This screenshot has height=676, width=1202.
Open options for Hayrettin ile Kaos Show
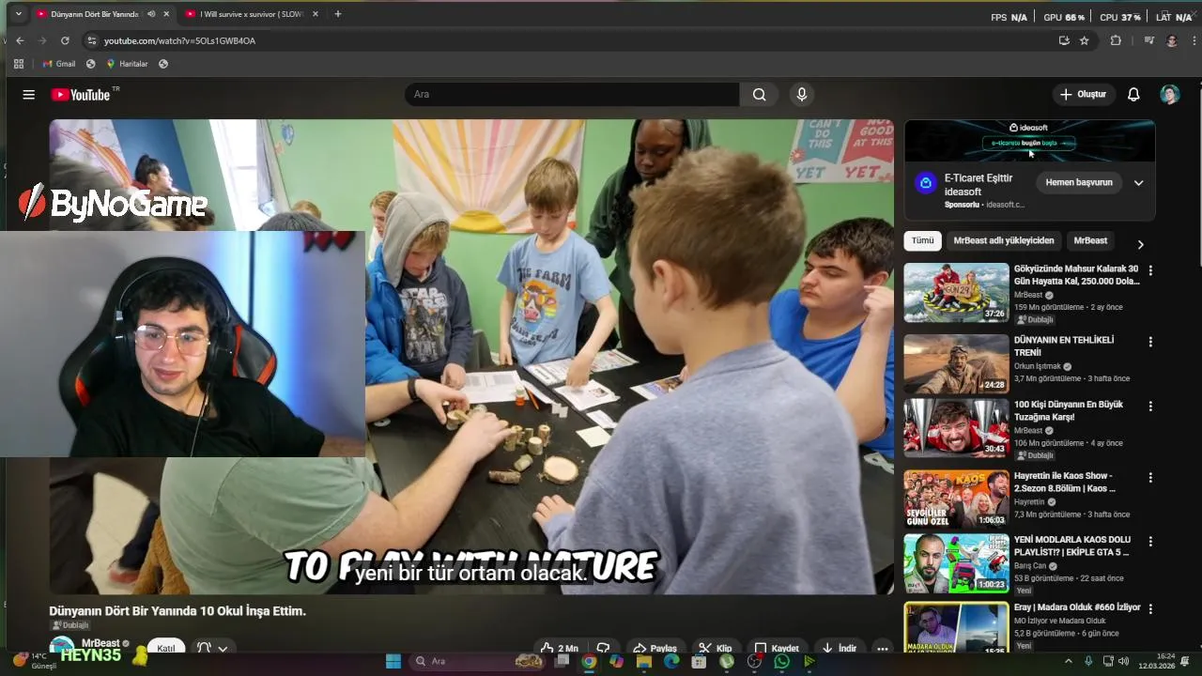pos(1150,478)
